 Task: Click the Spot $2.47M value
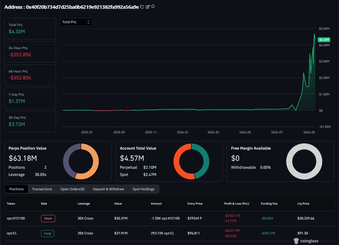pyautogui.click(x=150, y=175)
